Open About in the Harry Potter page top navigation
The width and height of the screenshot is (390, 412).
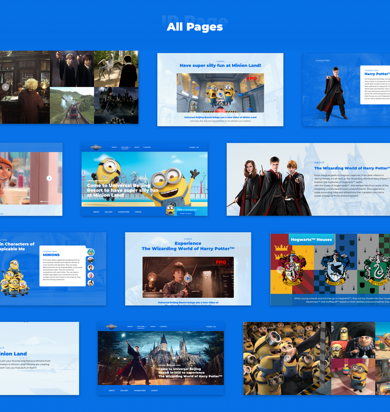[130, 326]
